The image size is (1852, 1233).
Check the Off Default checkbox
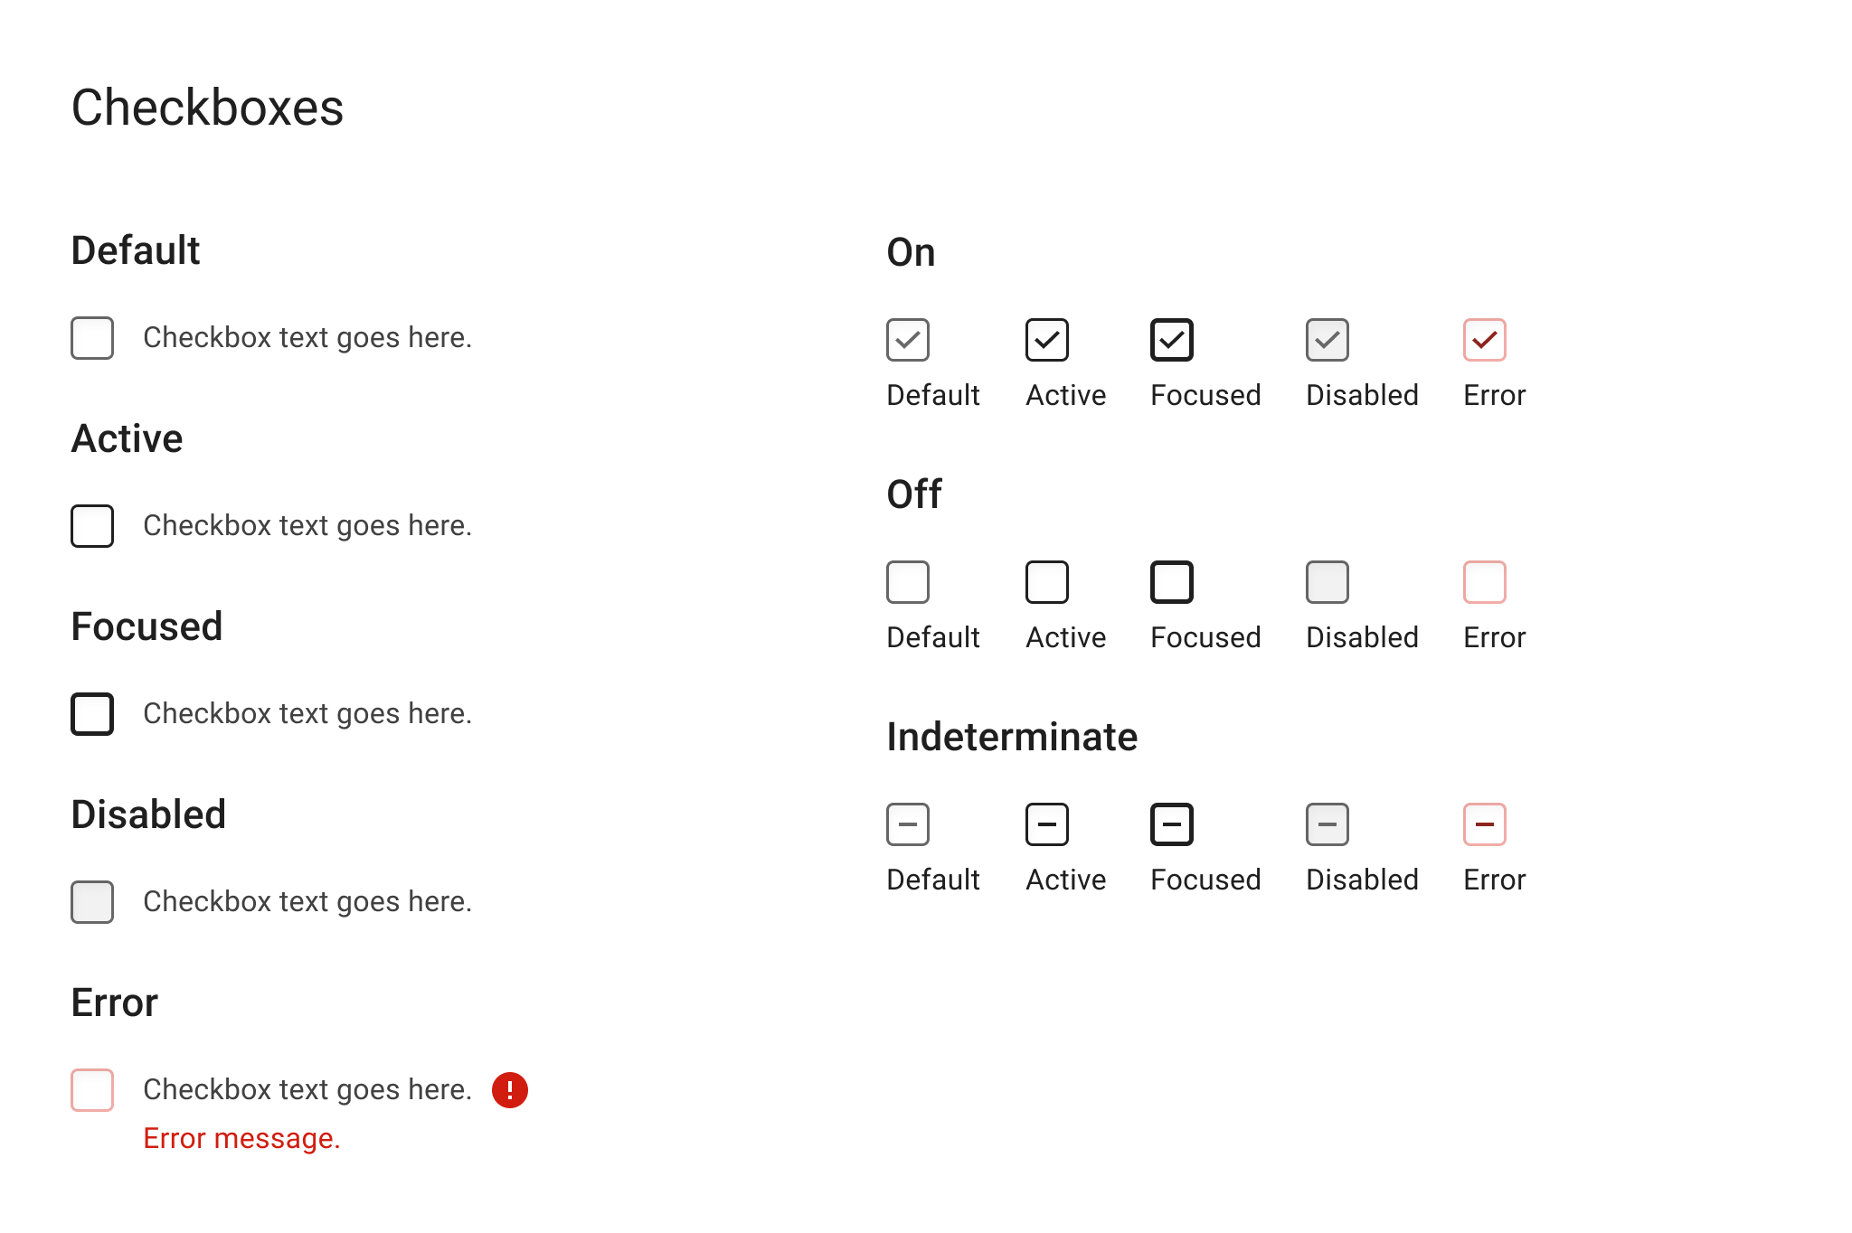[x=908, y=582]
